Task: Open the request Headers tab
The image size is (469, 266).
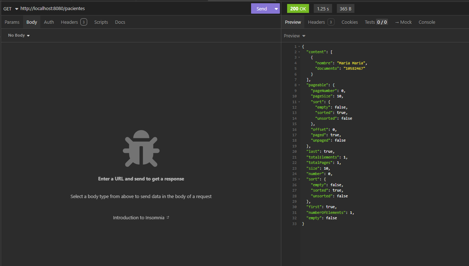Action: pyautogui.click(x=74, y=22)
